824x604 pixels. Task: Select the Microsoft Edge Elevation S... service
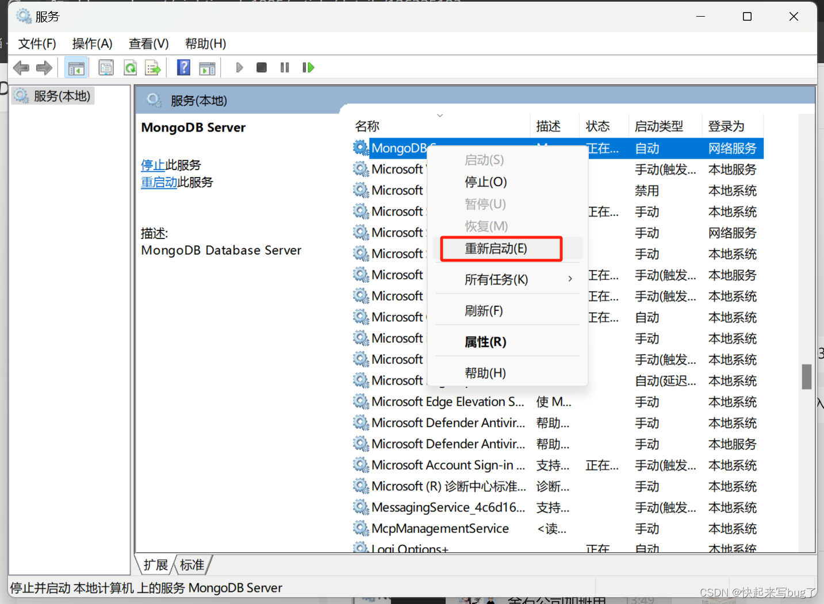tap(448, 402)
